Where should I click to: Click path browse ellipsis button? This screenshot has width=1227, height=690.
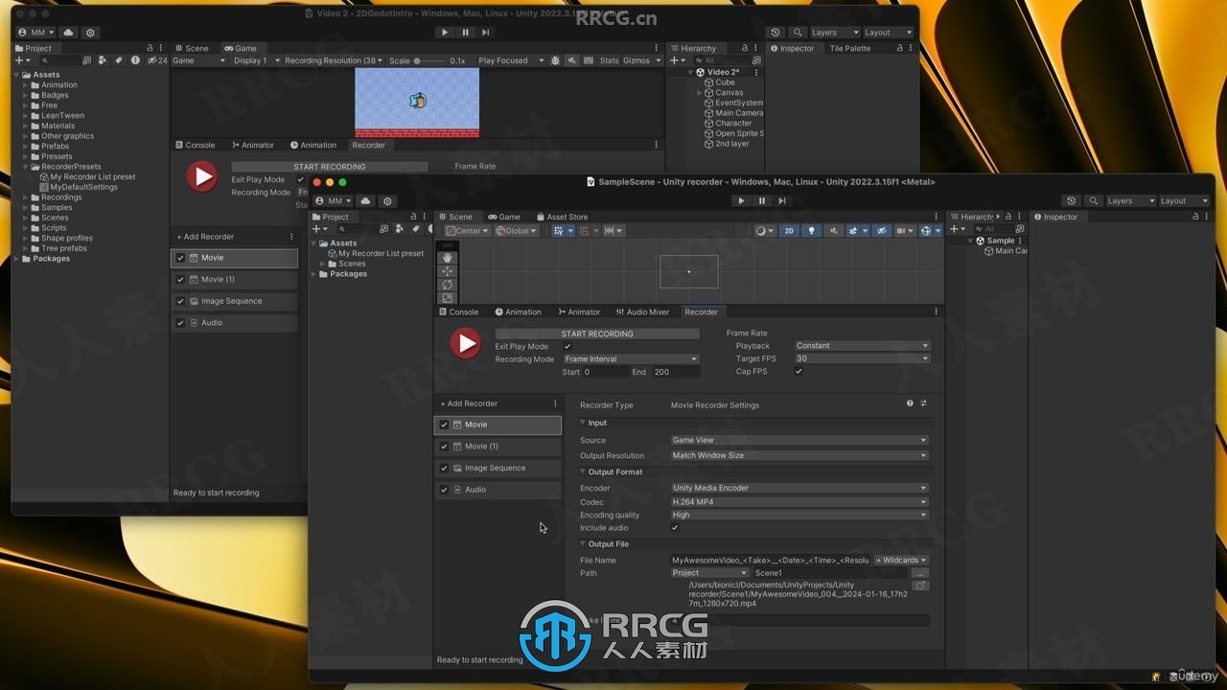(920, 573)
